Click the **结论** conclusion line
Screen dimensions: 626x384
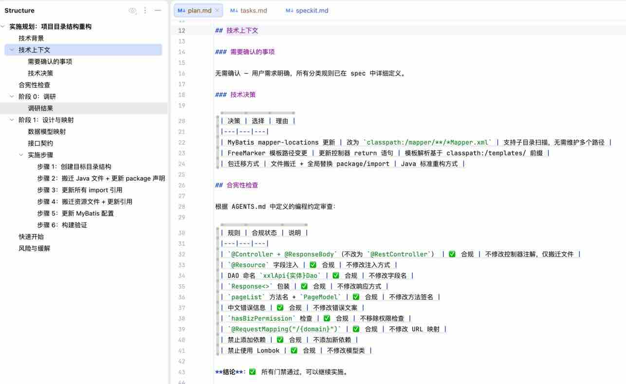click(x=282, y=372)
